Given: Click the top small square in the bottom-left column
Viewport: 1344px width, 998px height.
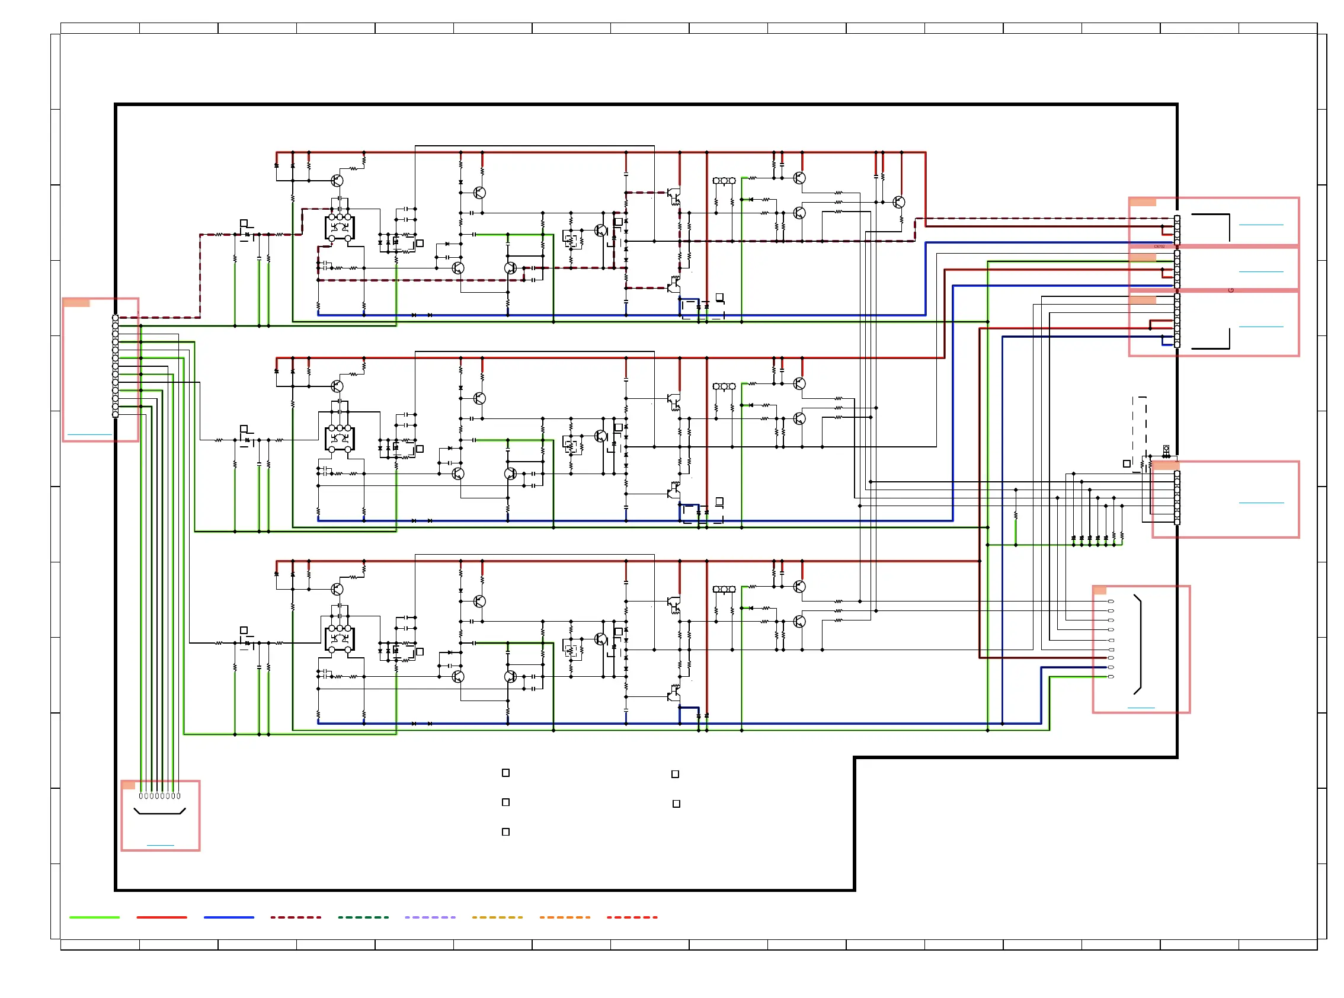Looking at the screenshot, I should 505,773.
